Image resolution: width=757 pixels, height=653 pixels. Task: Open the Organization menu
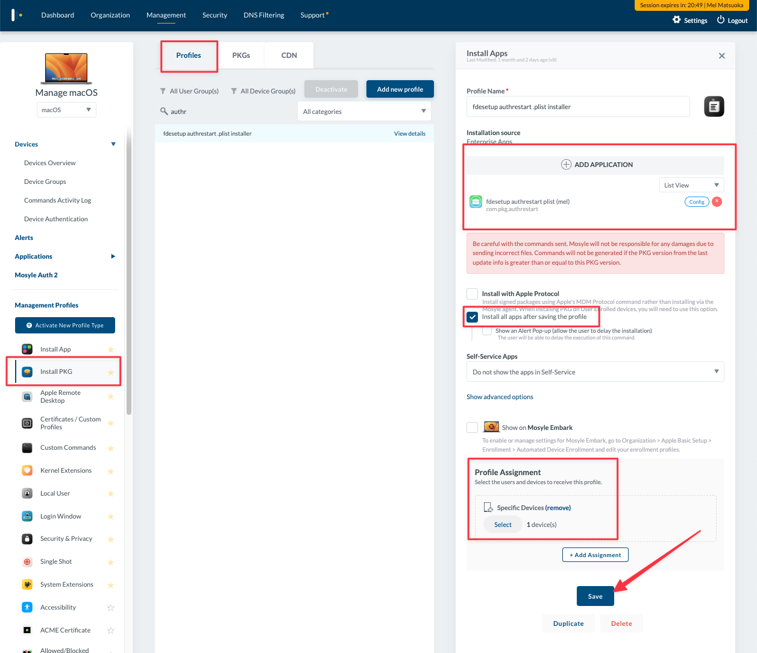[110, 15]
